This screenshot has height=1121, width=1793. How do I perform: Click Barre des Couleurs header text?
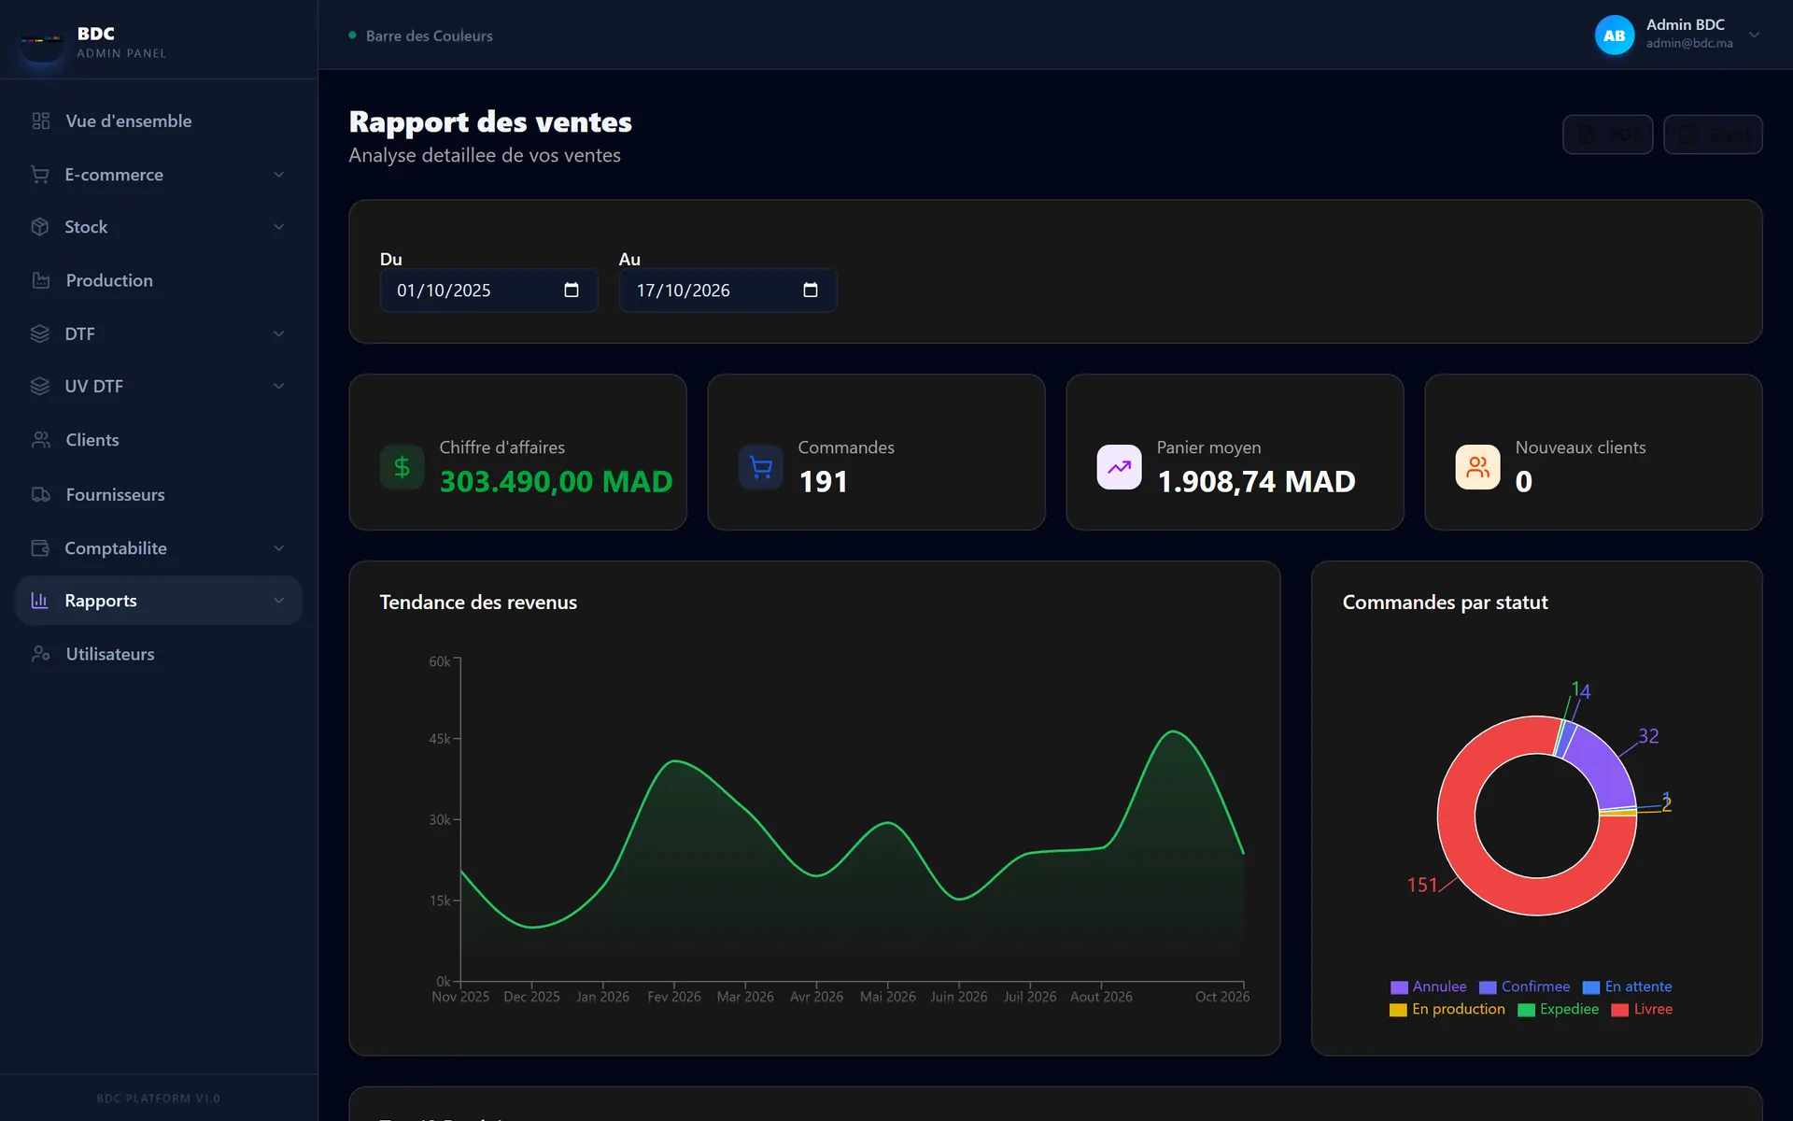pyautogui.click(x=429, y=35)
